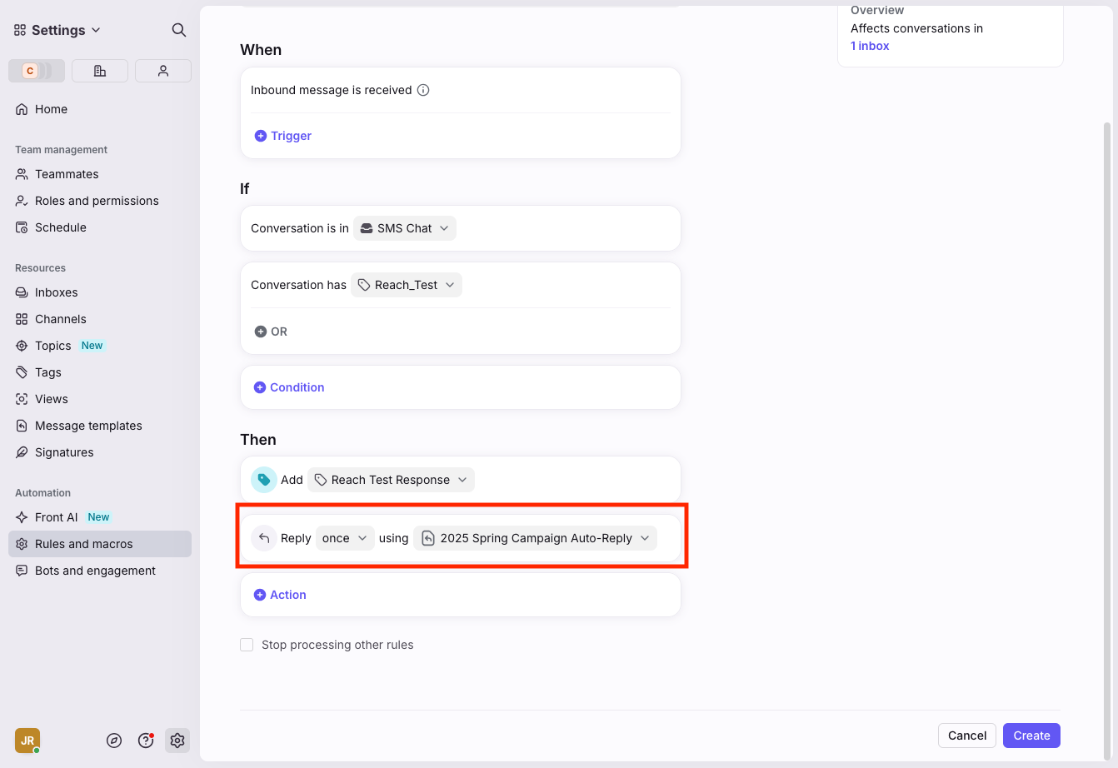
Task: Open the SMS Chat inbox dropdown
Action: 405,228
